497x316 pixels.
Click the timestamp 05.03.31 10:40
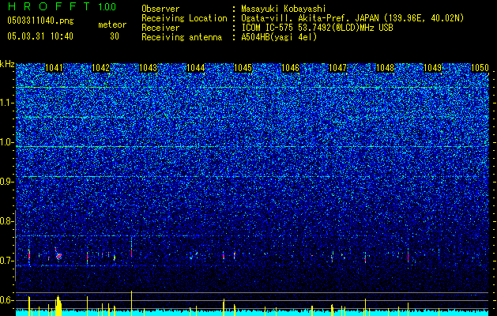[40, 36]
